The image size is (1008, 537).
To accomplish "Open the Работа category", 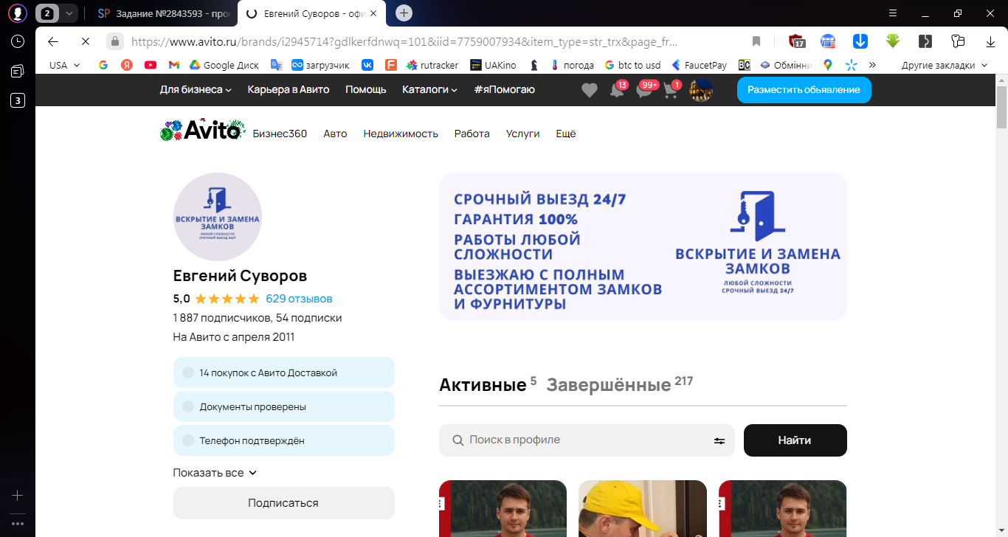I will [x=472, y=134].
